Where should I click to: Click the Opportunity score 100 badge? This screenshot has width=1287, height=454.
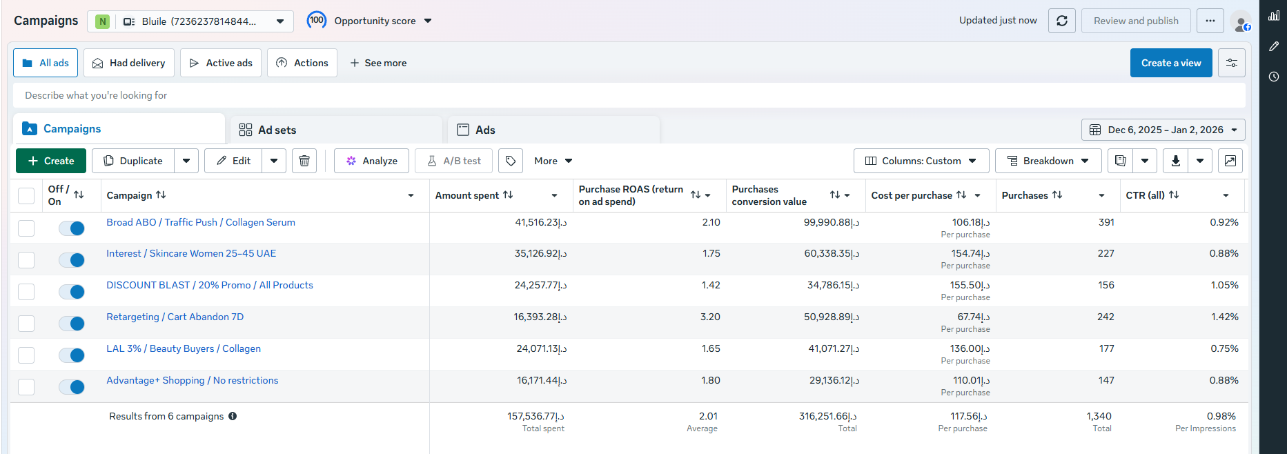pyautogui.click(x=317, y=21)
